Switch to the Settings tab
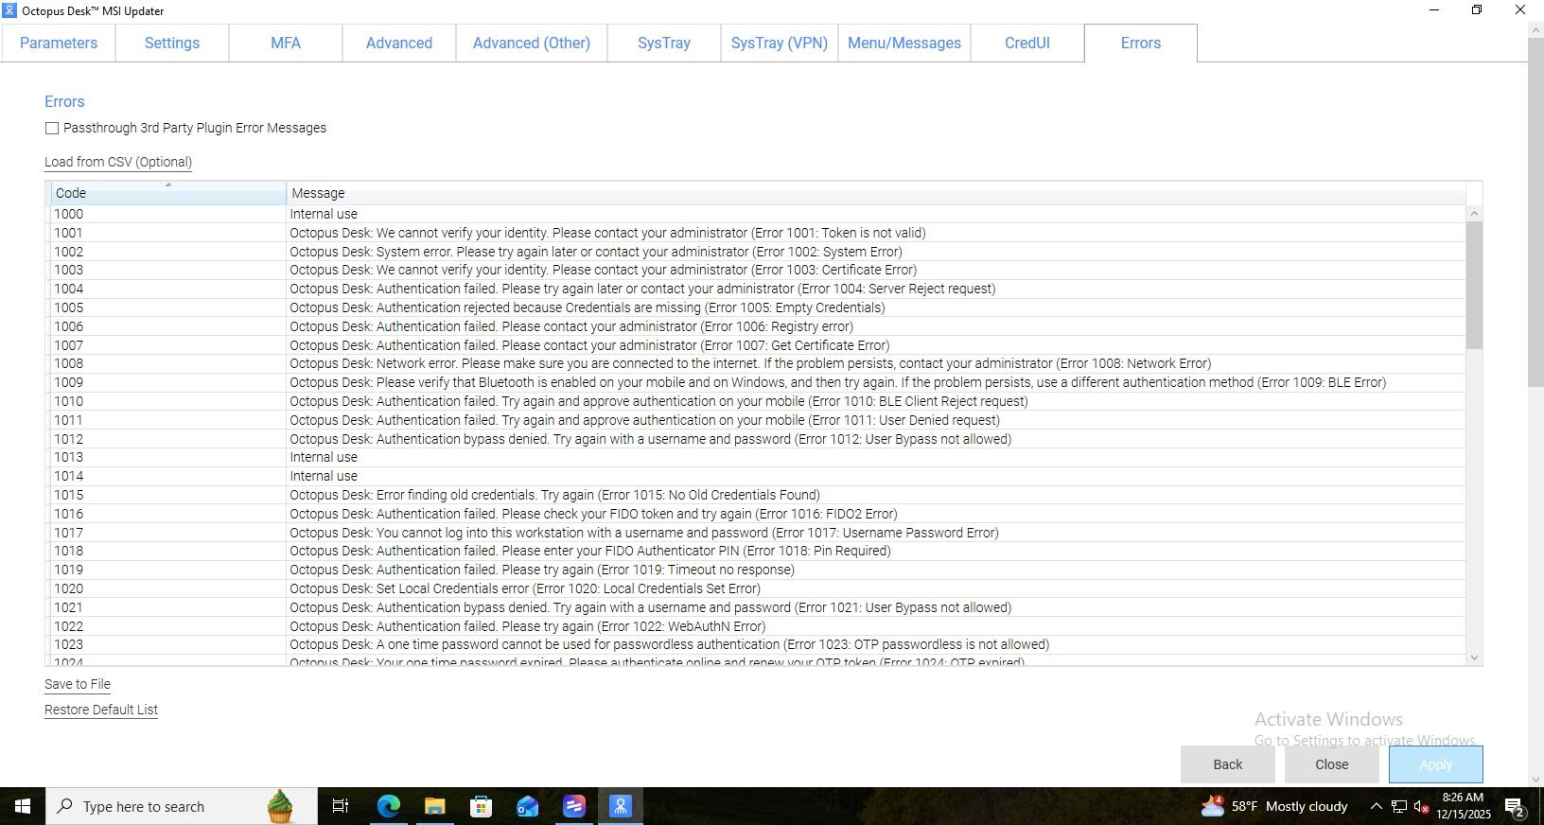 (172, 43)
